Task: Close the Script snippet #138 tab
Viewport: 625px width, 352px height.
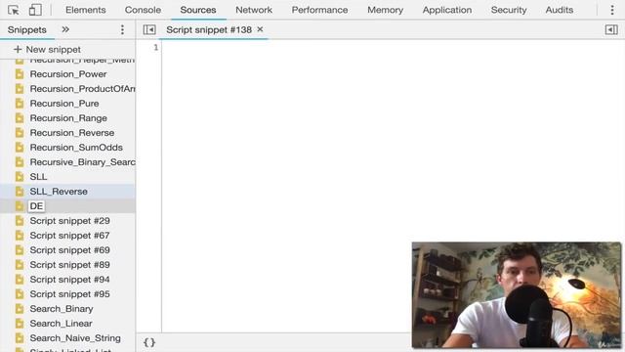Action: [x=260, y=29]
